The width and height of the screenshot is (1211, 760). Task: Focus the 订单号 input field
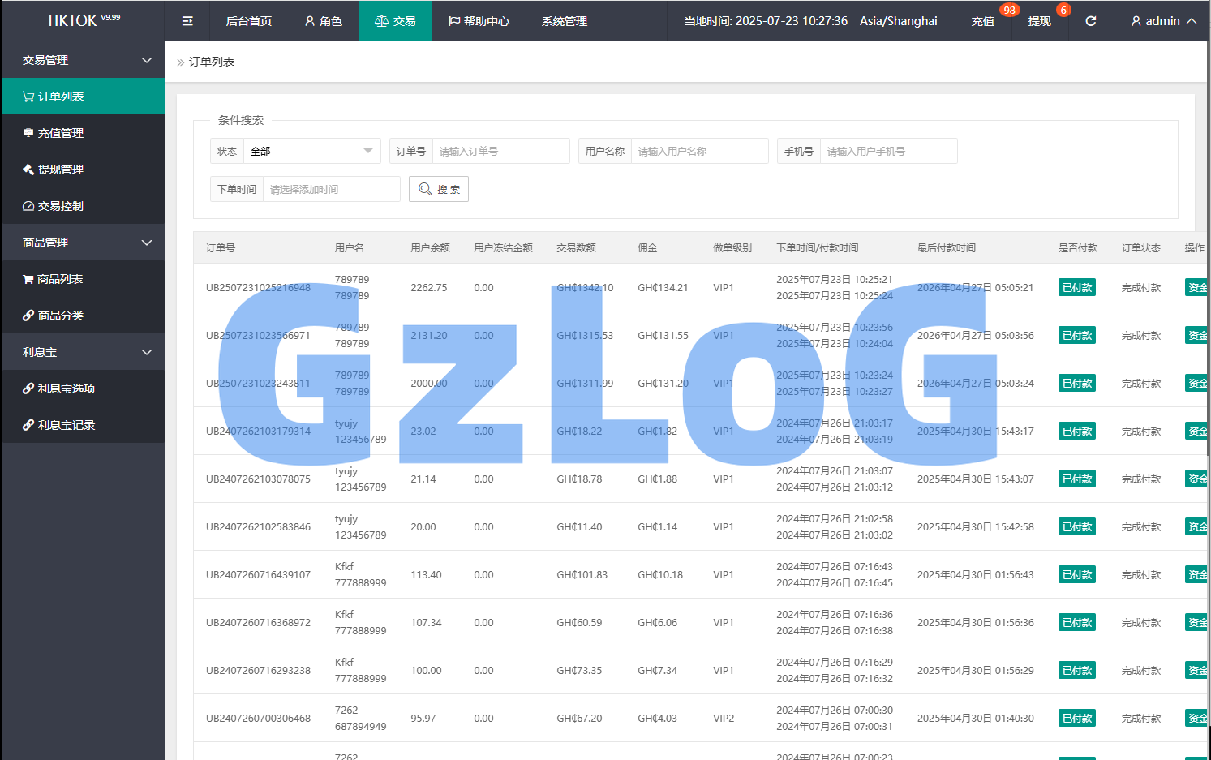click(501, 152)
